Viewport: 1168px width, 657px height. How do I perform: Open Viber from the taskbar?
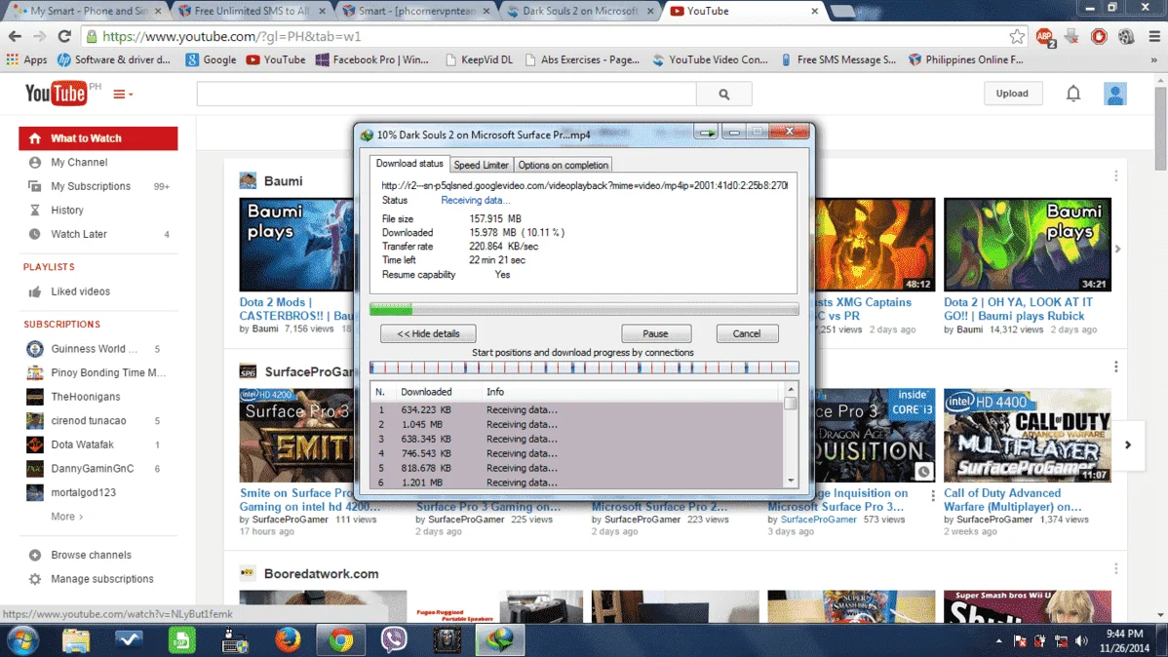[393, 639]
